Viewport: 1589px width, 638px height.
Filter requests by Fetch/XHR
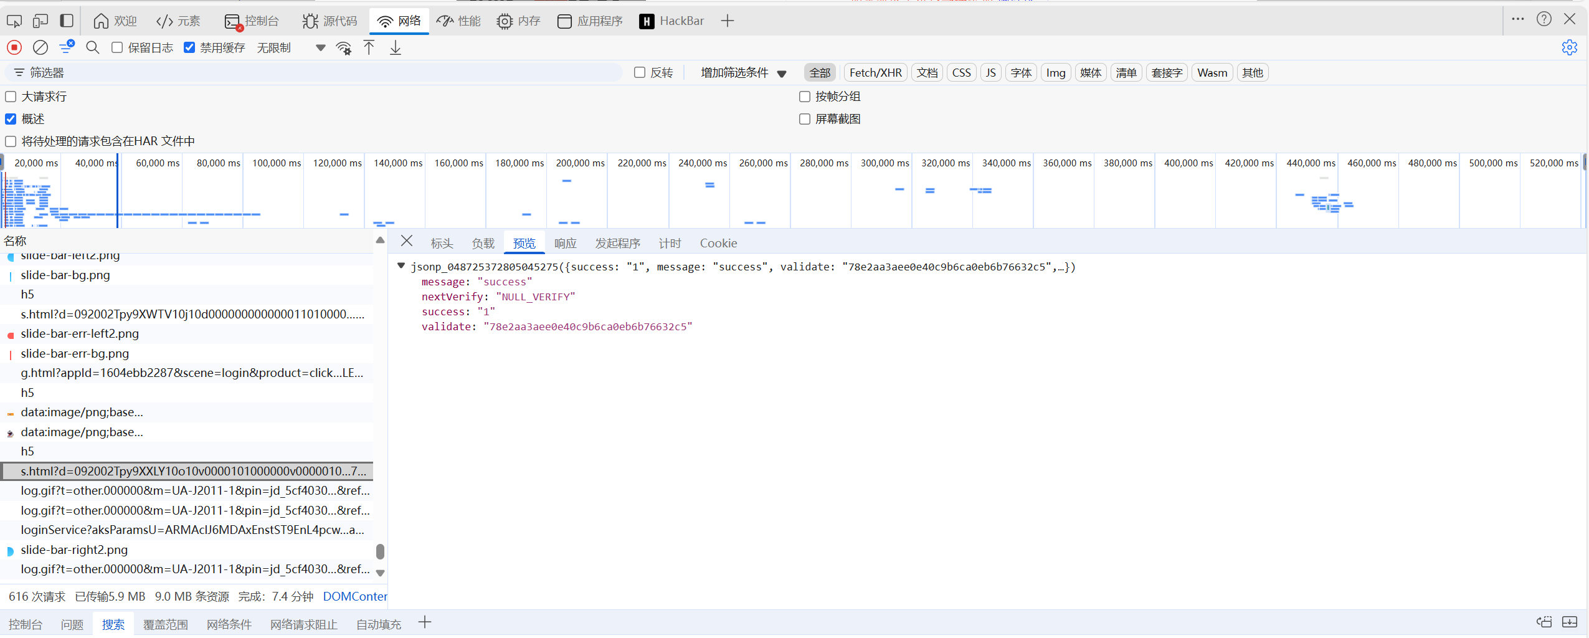pyautogui.click(x=875, y=73)
